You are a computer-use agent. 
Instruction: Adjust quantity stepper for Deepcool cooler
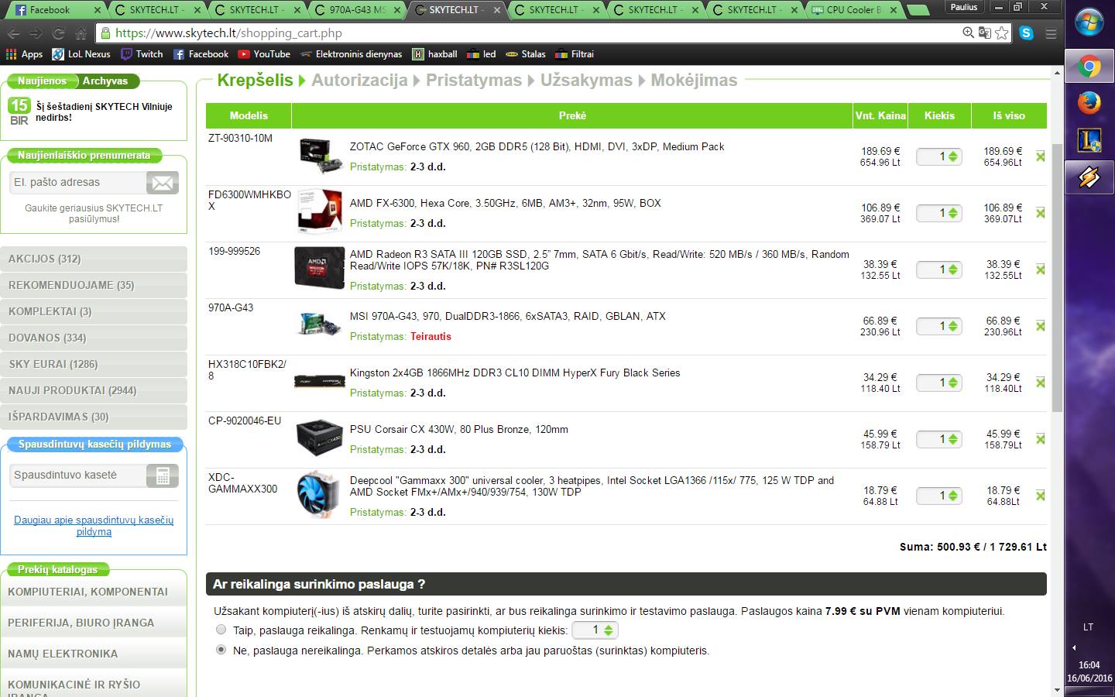click(x=953, y=496)
